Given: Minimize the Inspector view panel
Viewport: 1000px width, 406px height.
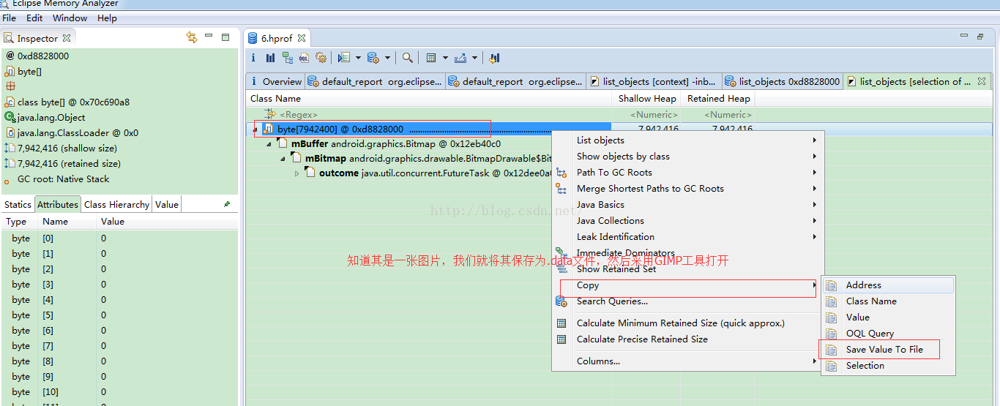Looking at the screenshot, I should [209, 37].
